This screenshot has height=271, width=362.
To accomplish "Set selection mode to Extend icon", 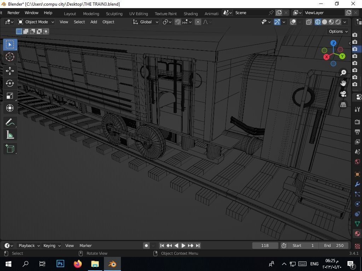I will 26,31.
